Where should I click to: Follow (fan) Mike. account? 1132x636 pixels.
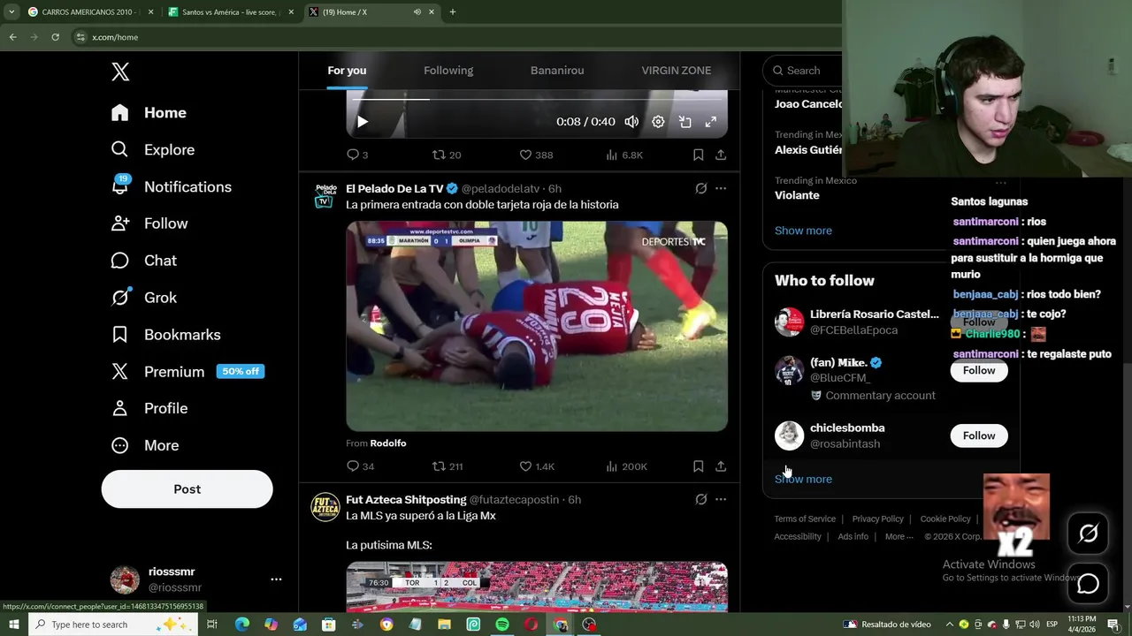tap(979, 370)
